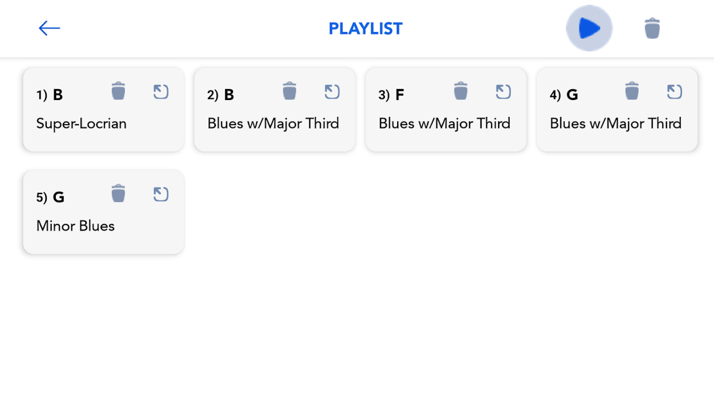The width and height of the screenshot is (714, 402).
Task: Trash the G Blues w/Major Third item
Action: 632,91
